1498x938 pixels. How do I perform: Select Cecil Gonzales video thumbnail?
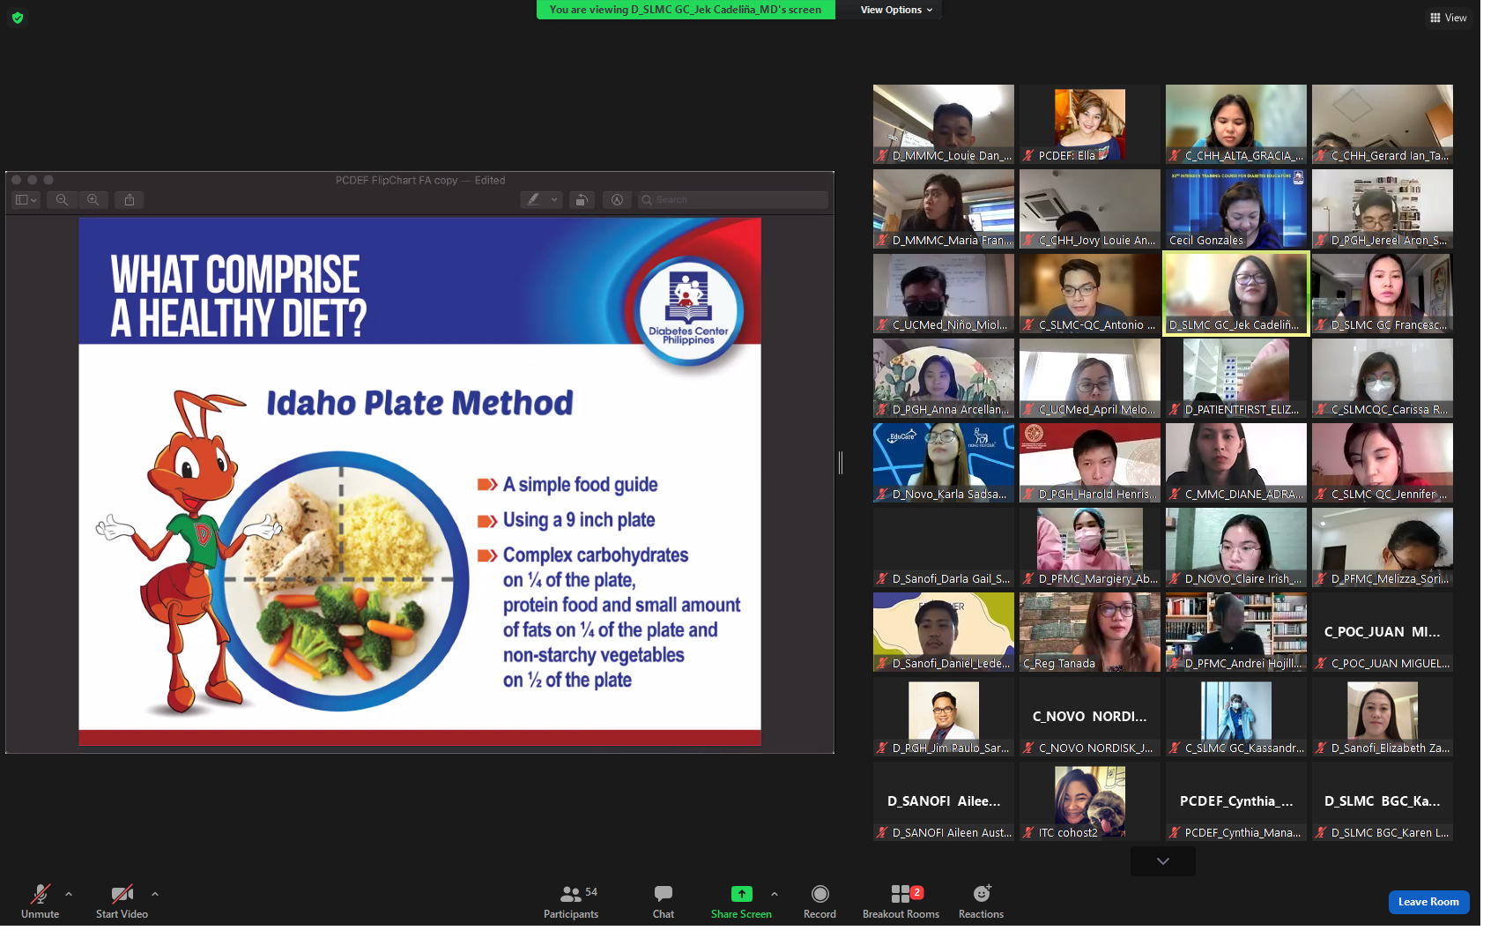[1235, 209]
